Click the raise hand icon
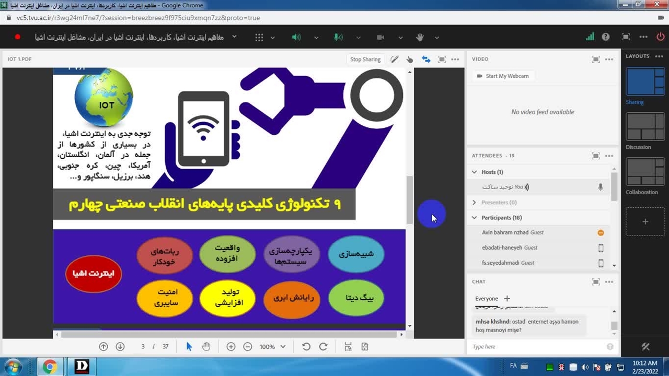669x376 pixels. 419,38
